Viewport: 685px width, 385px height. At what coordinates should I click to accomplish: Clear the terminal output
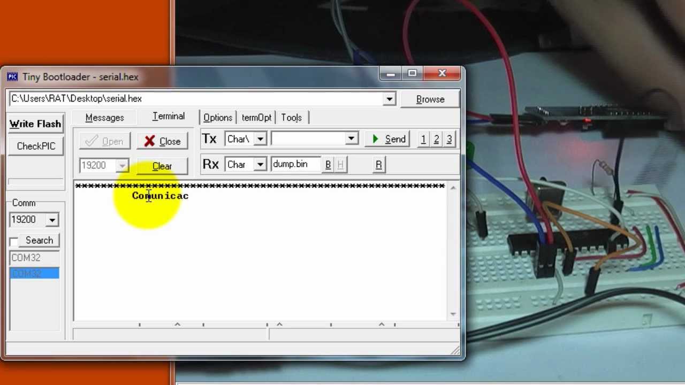tap(162, 166)
